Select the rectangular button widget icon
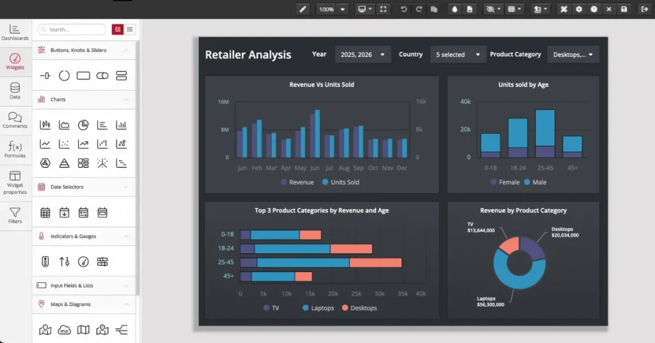Image resolution: width=655 pixels, height=343 pixels. coord(83,76)
